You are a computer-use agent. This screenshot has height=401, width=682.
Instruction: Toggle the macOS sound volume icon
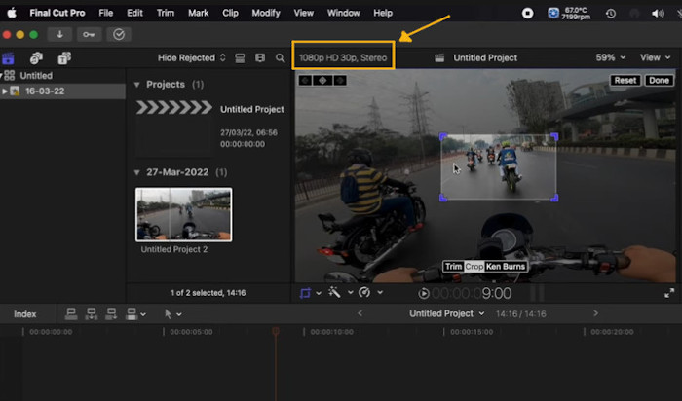[x=658, y=14]
